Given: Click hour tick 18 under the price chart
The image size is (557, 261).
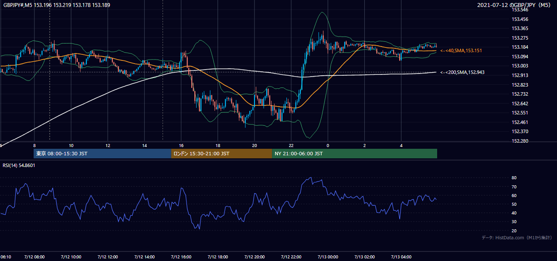Looking at the screenshot, I should pyautogui.click(x=217, y=146).
